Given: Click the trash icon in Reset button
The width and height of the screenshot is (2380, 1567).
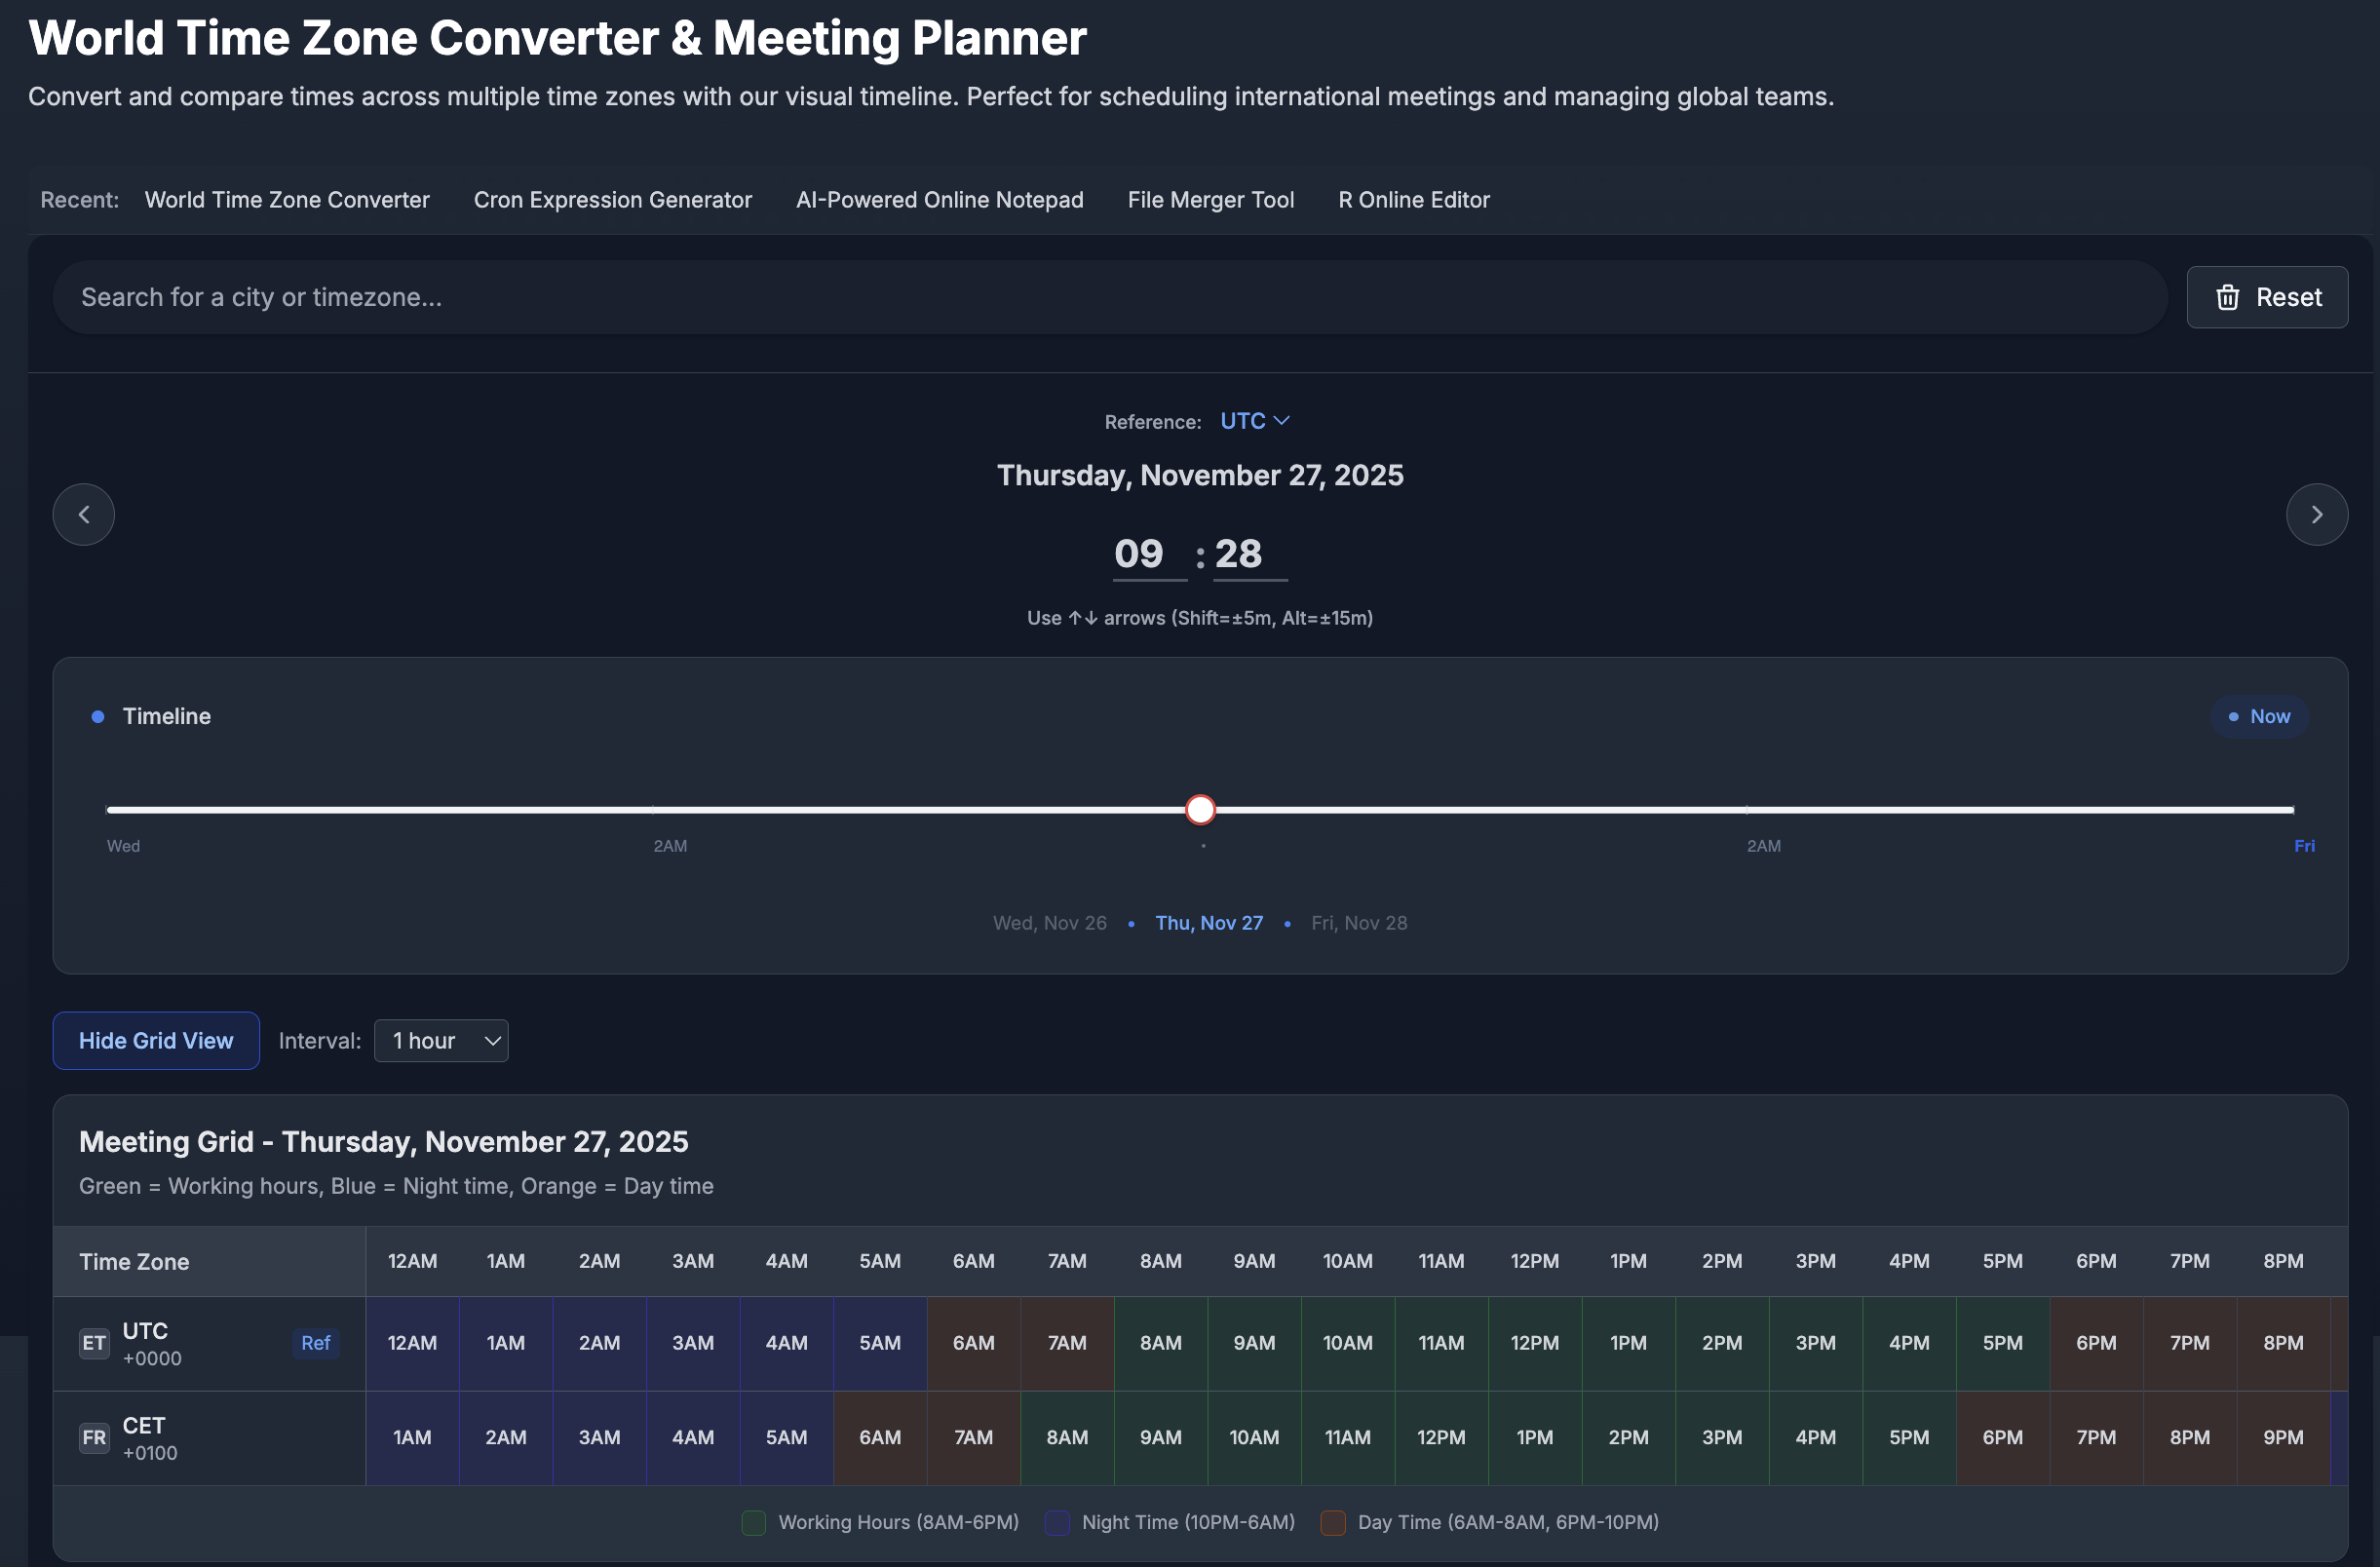Looking at the screenshot, I should (x=2227, y=297).
